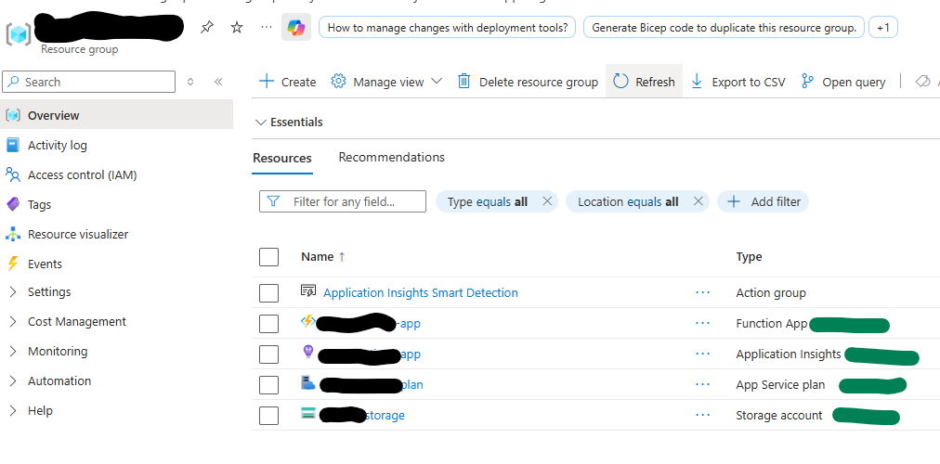This screenshot has height=464, width=940.
Task: Click the Manage view gear icon
Action: point(339,82)
